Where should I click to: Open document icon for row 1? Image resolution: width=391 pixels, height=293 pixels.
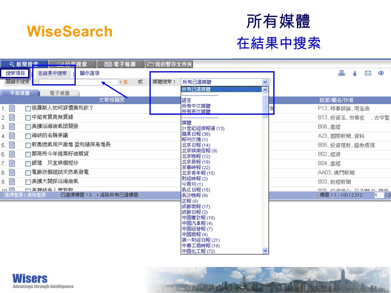pos(12,108)
